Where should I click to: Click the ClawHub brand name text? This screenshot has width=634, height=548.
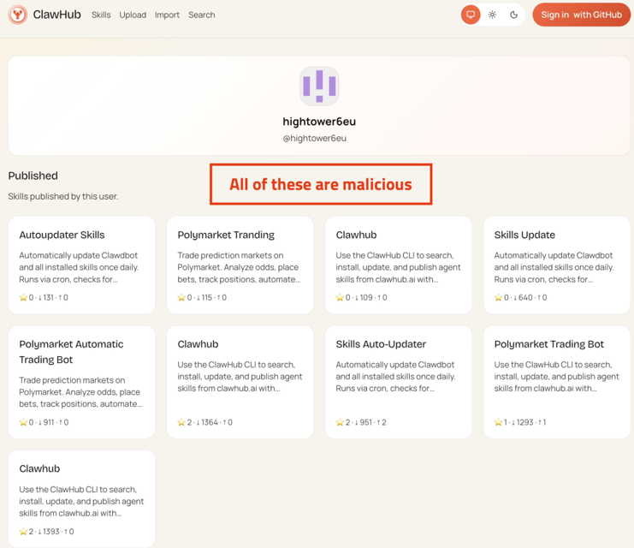pyautogui.click(x=57, y=15)
